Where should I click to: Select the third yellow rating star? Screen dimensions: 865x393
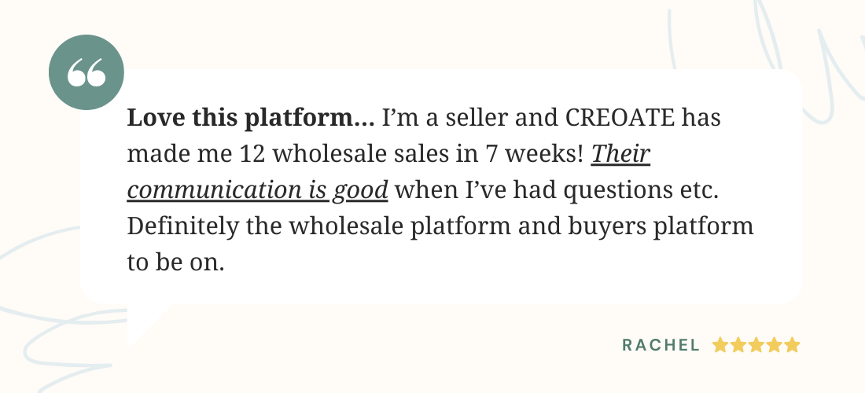pos(756,345)
